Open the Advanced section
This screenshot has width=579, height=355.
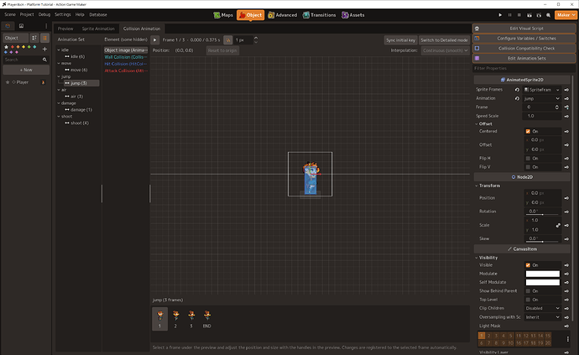(x=282, y=15)
